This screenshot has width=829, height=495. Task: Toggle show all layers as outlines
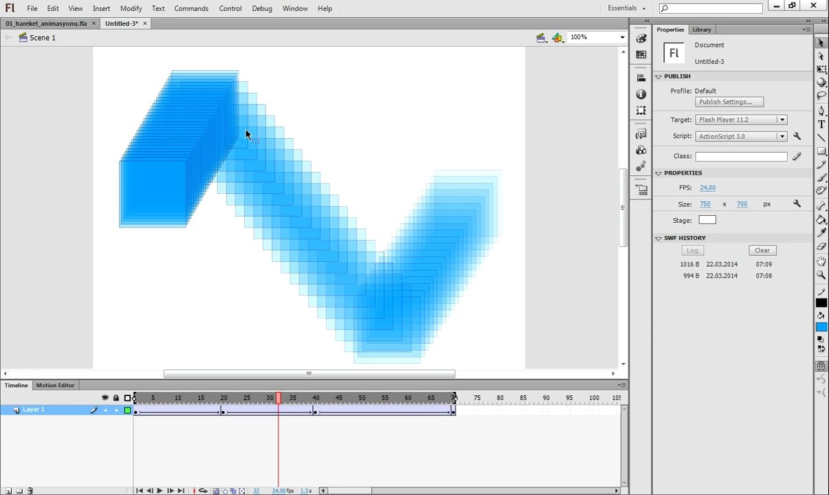pyautogui.click(x=127, y=398)
